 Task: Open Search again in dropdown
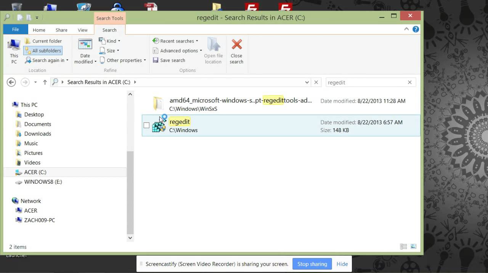tap(47, 60)
